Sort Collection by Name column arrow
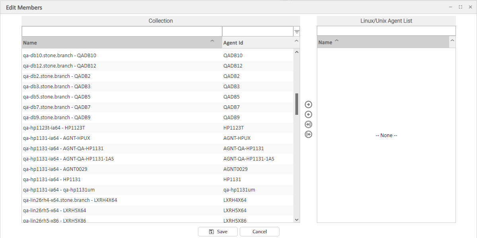Image resolution: width=477 pixels, height=238 pixels. [212, 41]
